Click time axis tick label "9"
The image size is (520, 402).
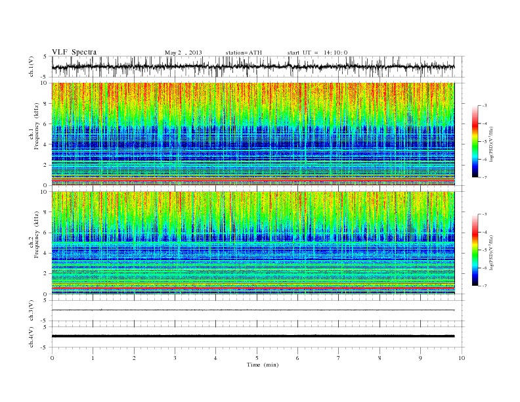[x=420, y=358]
